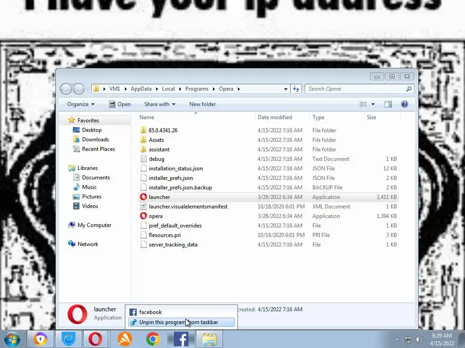The height and width of the screenshot is (348, 465).
Task: Expand the recent pages dropdown arrow
Action: [88, 89]
